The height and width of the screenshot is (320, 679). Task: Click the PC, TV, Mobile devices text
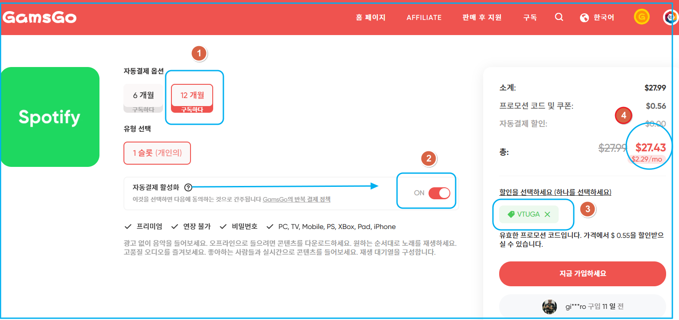(337, 226)
